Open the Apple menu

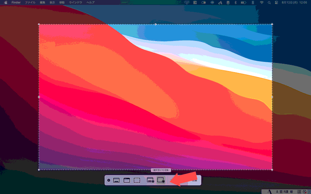coord(6,2)
